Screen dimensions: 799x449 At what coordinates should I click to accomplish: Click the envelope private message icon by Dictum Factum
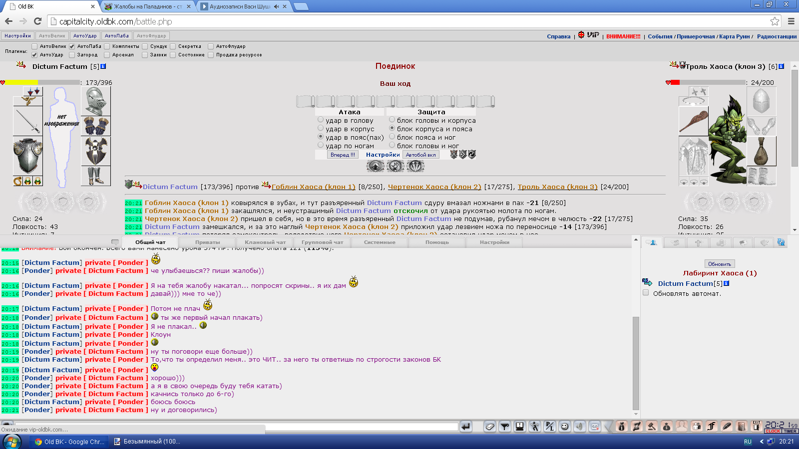[x=647, y=282]
